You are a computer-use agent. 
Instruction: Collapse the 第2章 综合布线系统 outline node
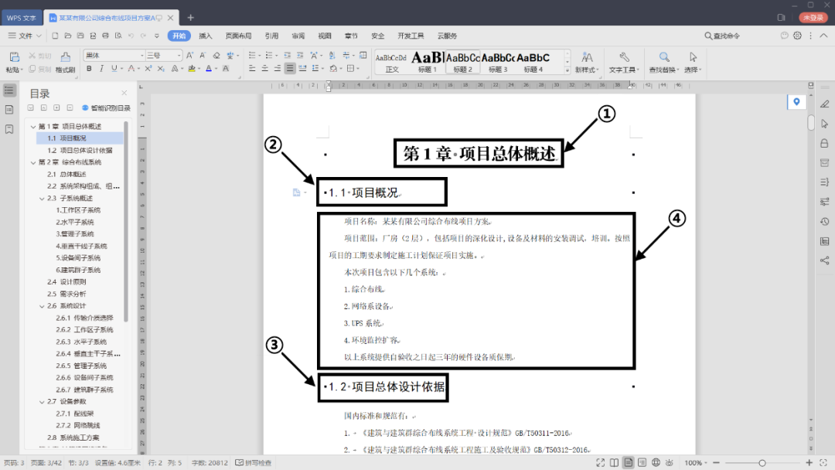(33, 162)
